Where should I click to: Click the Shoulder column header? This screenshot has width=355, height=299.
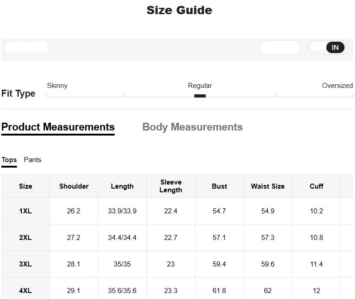74,186
